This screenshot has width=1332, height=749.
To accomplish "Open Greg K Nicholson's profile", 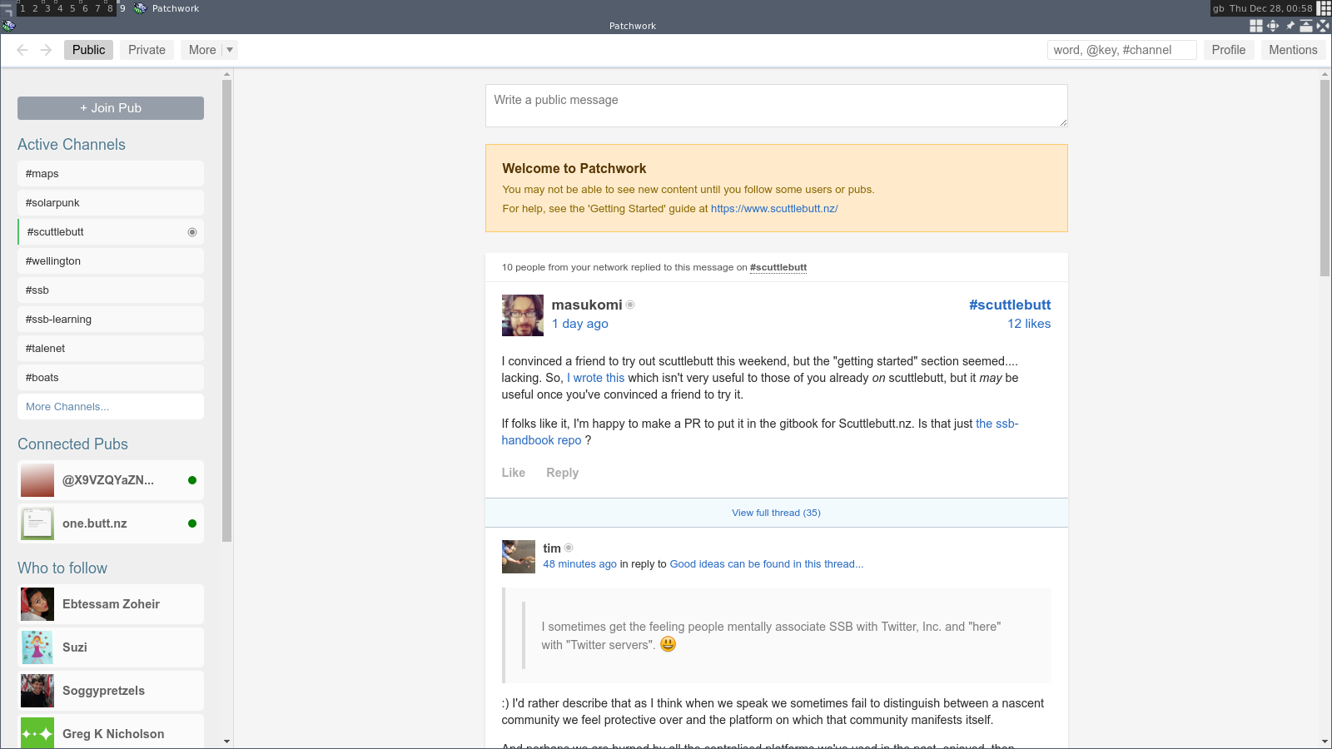I will (x=111, y=732).
